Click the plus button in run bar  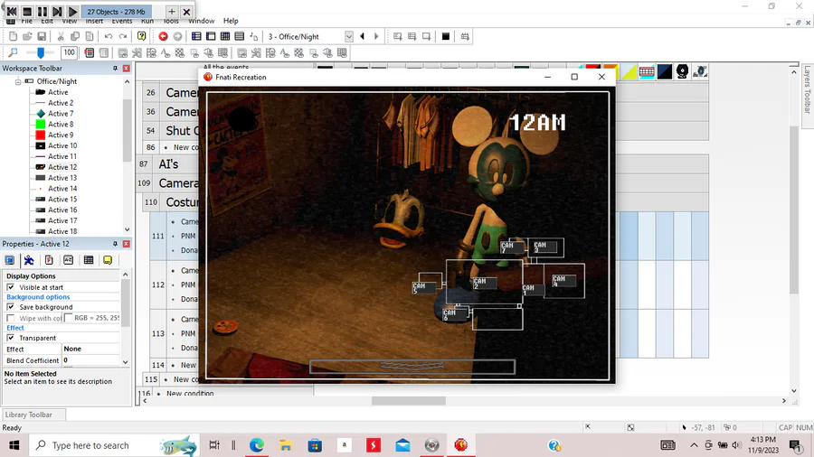tap(171, 11)
